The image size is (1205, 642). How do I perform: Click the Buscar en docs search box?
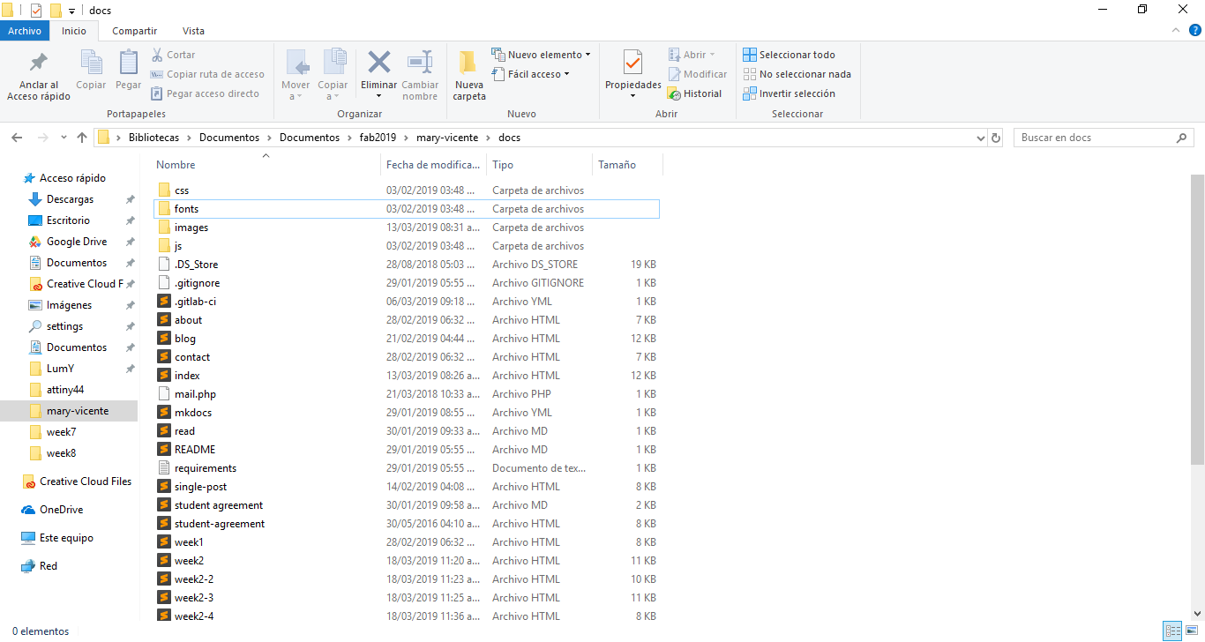point(1104,138)
